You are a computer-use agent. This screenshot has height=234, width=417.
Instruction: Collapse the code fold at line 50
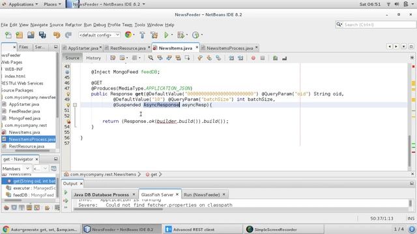(x=75, y=105)
